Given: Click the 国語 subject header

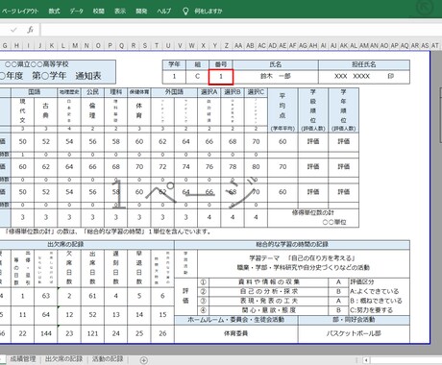Looking at the screenshot, I should point(34,92).
